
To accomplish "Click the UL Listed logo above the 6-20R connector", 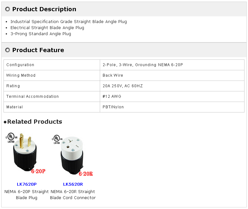I will coord(57,139).
